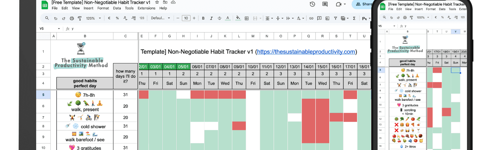Toggle strikethrough formatting
The height and width of the screenshot is (150, 494).
[219, 18]
